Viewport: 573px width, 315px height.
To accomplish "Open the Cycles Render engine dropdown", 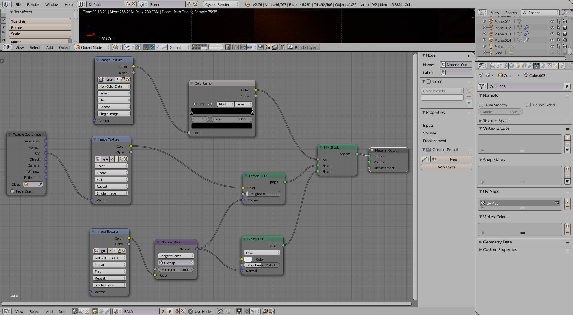I will [221, 4].
